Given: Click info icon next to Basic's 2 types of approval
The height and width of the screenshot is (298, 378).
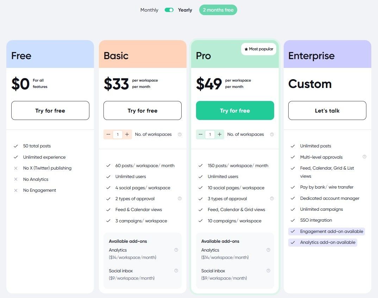Looking at the screenshot, I should click(x=179, y=198).
